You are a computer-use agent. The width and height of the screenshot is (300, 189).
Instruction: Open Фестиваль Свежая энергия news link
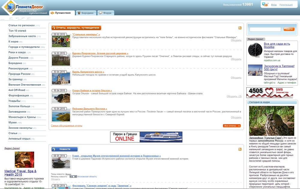click(102, 186)
